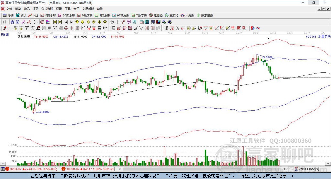
Task: Click the yin-yang icon in drawing toolbar
Action: pyautogui.click(x=252, y=28)
